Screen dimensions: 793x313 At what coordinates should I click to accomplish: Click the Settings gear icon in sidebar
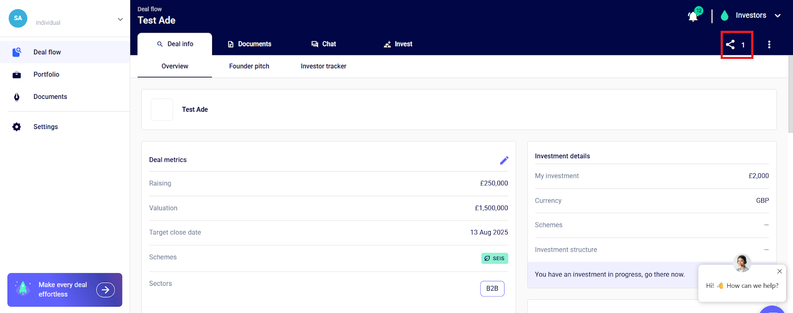(x=17, y=127)
